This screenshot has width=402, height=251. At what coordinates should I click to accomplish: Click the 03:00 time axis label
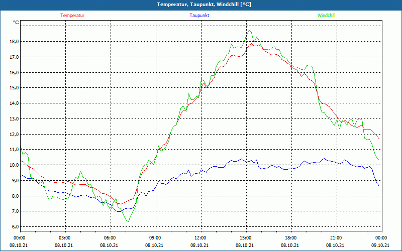pyautogui.click(x=64, y=238)
